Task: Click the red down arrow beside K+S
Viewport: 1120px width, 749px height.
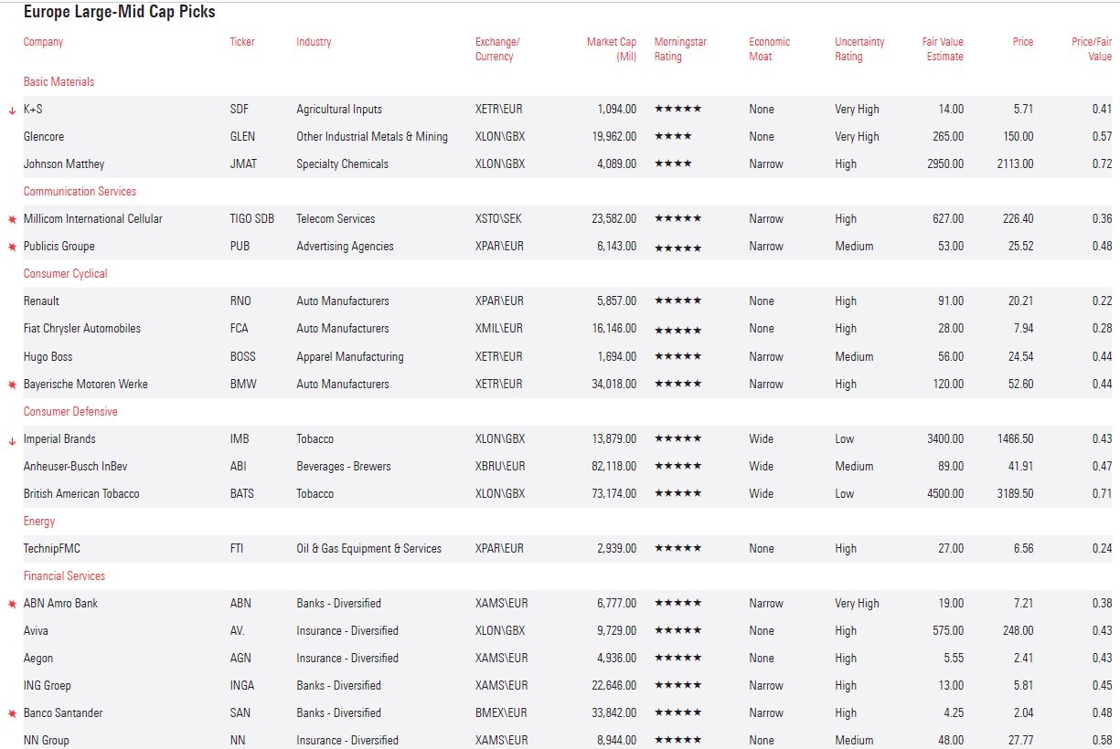Action: click(x=12, y=111)
